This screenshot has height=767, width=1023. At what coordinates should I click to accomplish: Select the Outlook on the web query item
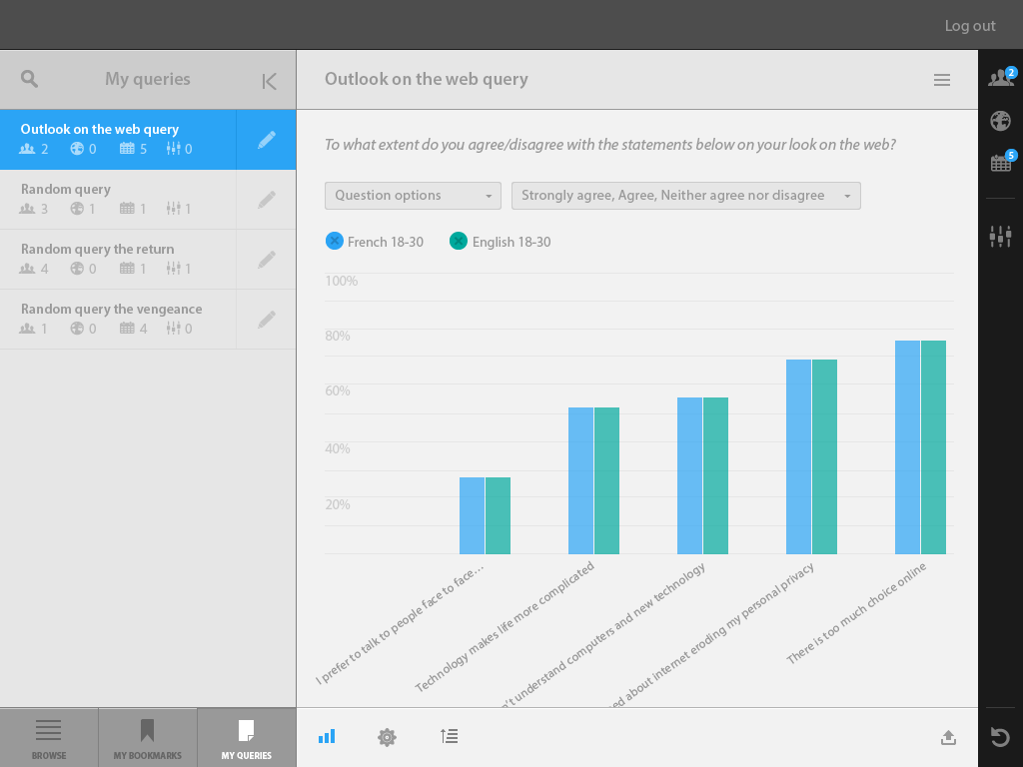(118, 140)
